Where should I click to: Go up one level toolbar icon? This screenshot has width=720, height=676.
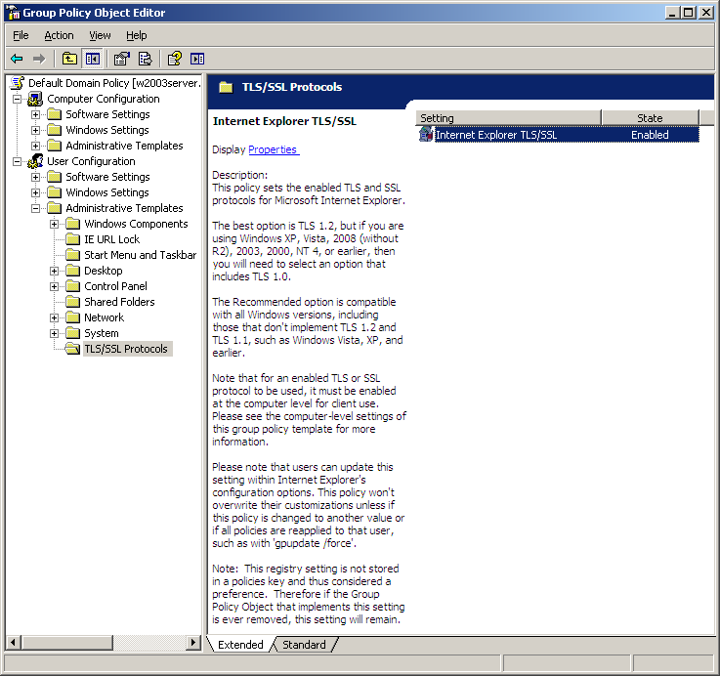(x=69, y=59)
